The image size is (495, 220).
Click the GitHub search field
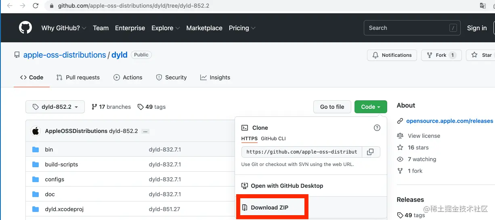pos(412,28)
